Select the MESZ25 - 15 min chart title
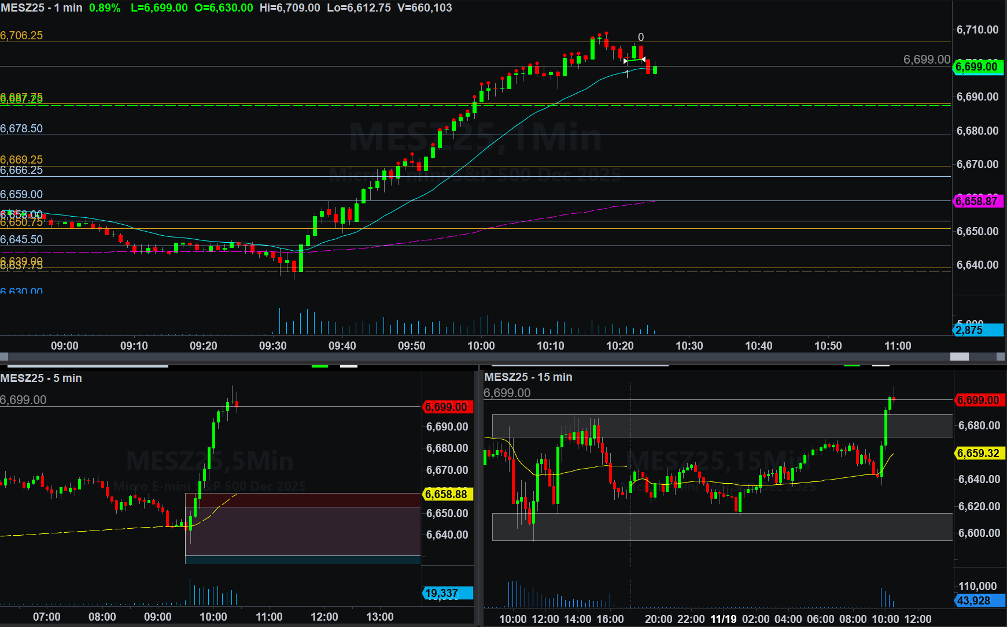Image resolution: width=1007 pixels, height=627 pixels. pos(528,377)
